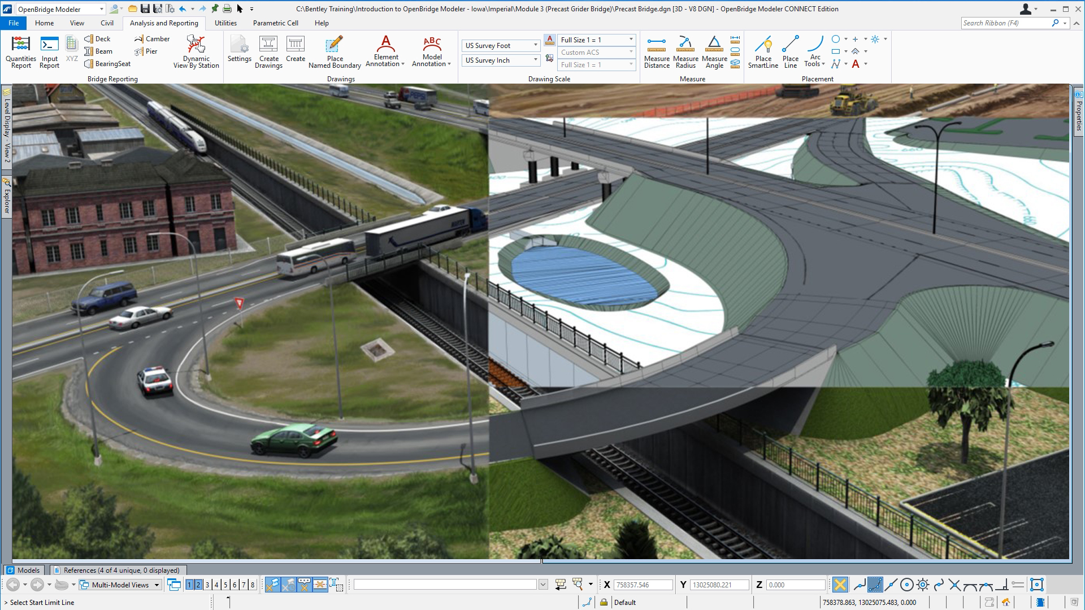Click the View Groups manage icon
Viewport: 1085px width, 610px height.
(x=174, y=585)
